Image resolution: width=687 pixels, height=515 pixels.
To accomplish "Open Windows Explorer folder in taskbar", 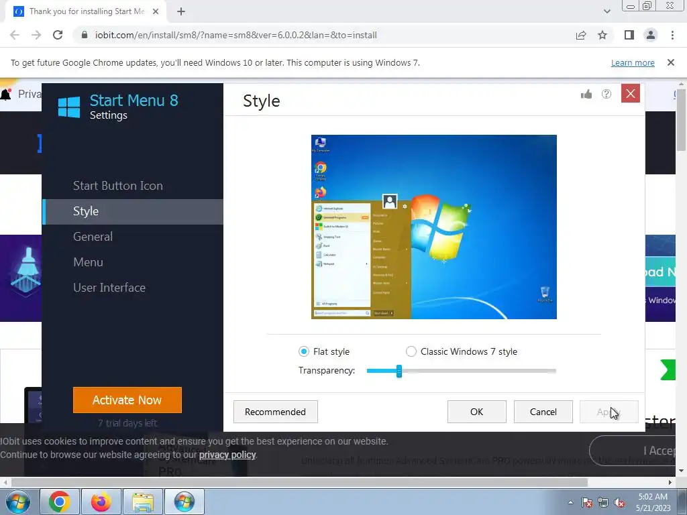I will click(143, 502).
